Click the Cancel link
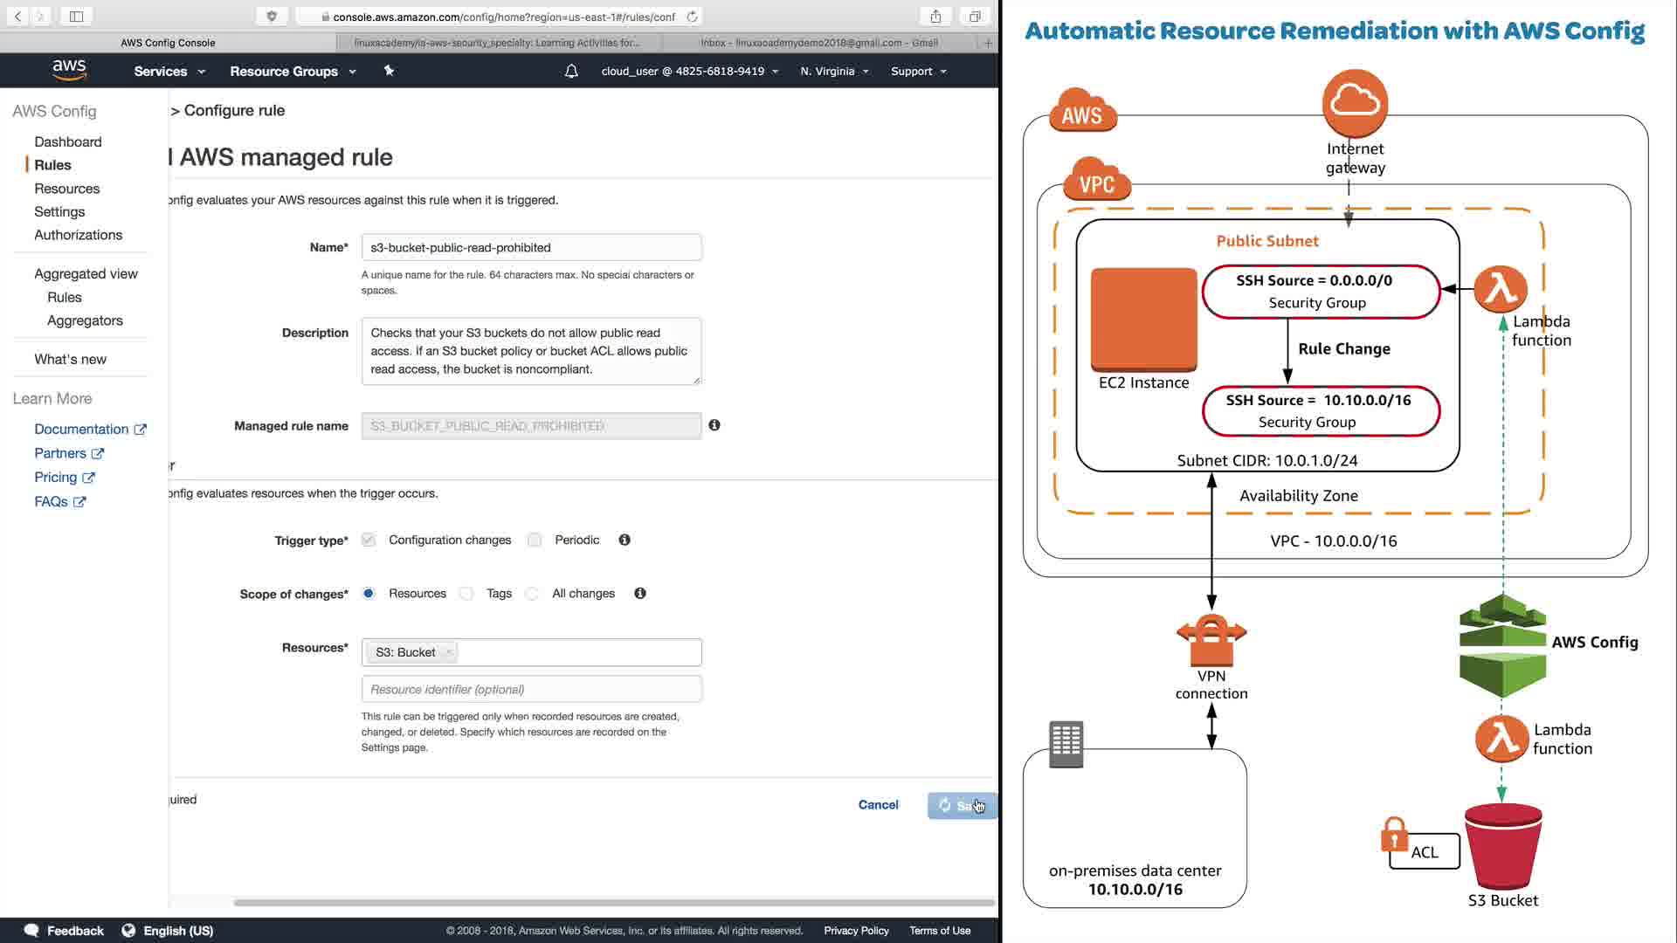This screenshot has height=943, width=1677. tap(878, 804)
